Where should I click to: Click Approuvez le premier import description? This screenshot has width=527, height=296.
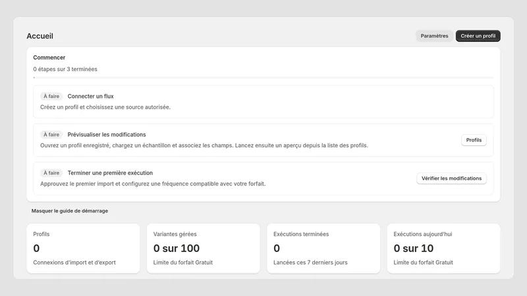point(153,184)
